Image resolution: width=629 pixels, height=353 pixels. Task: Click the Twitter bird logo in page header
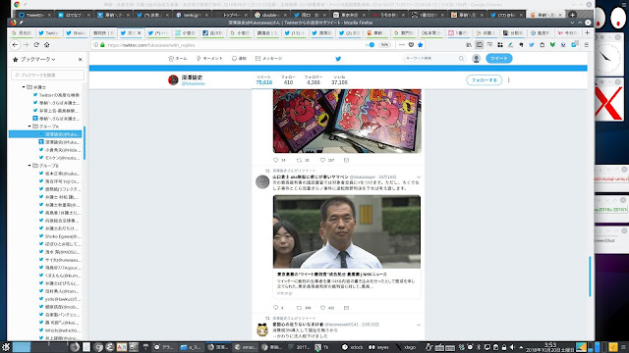pyautogui.click(x=338, y=59)
